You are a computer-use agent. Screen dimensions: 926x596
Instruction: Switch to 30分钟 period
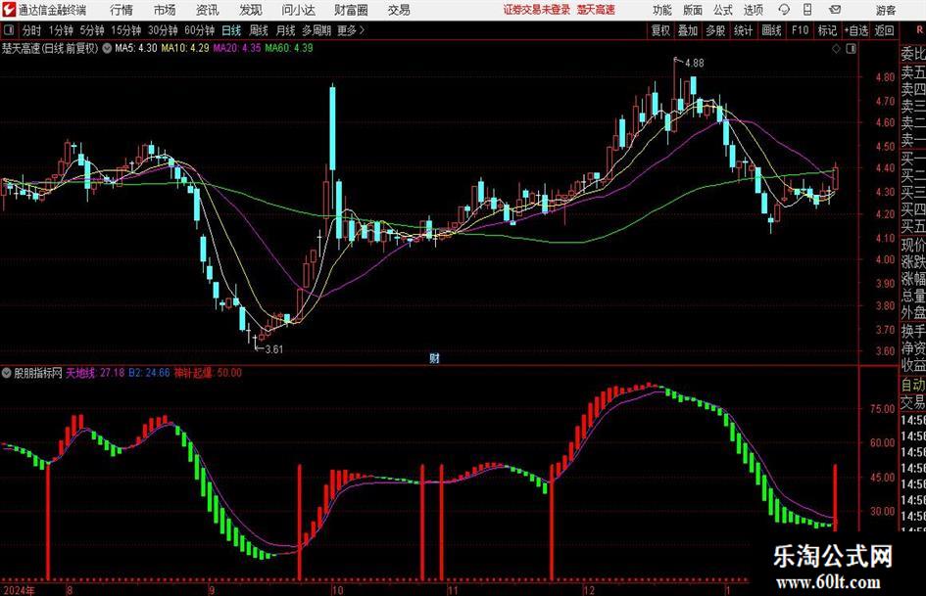point(163,30)
